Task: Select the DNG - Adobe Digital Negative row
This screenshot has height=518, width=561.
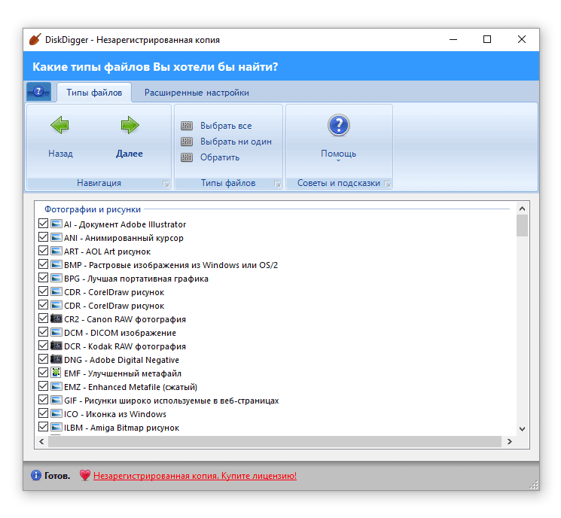Action: tap(122, 360)
